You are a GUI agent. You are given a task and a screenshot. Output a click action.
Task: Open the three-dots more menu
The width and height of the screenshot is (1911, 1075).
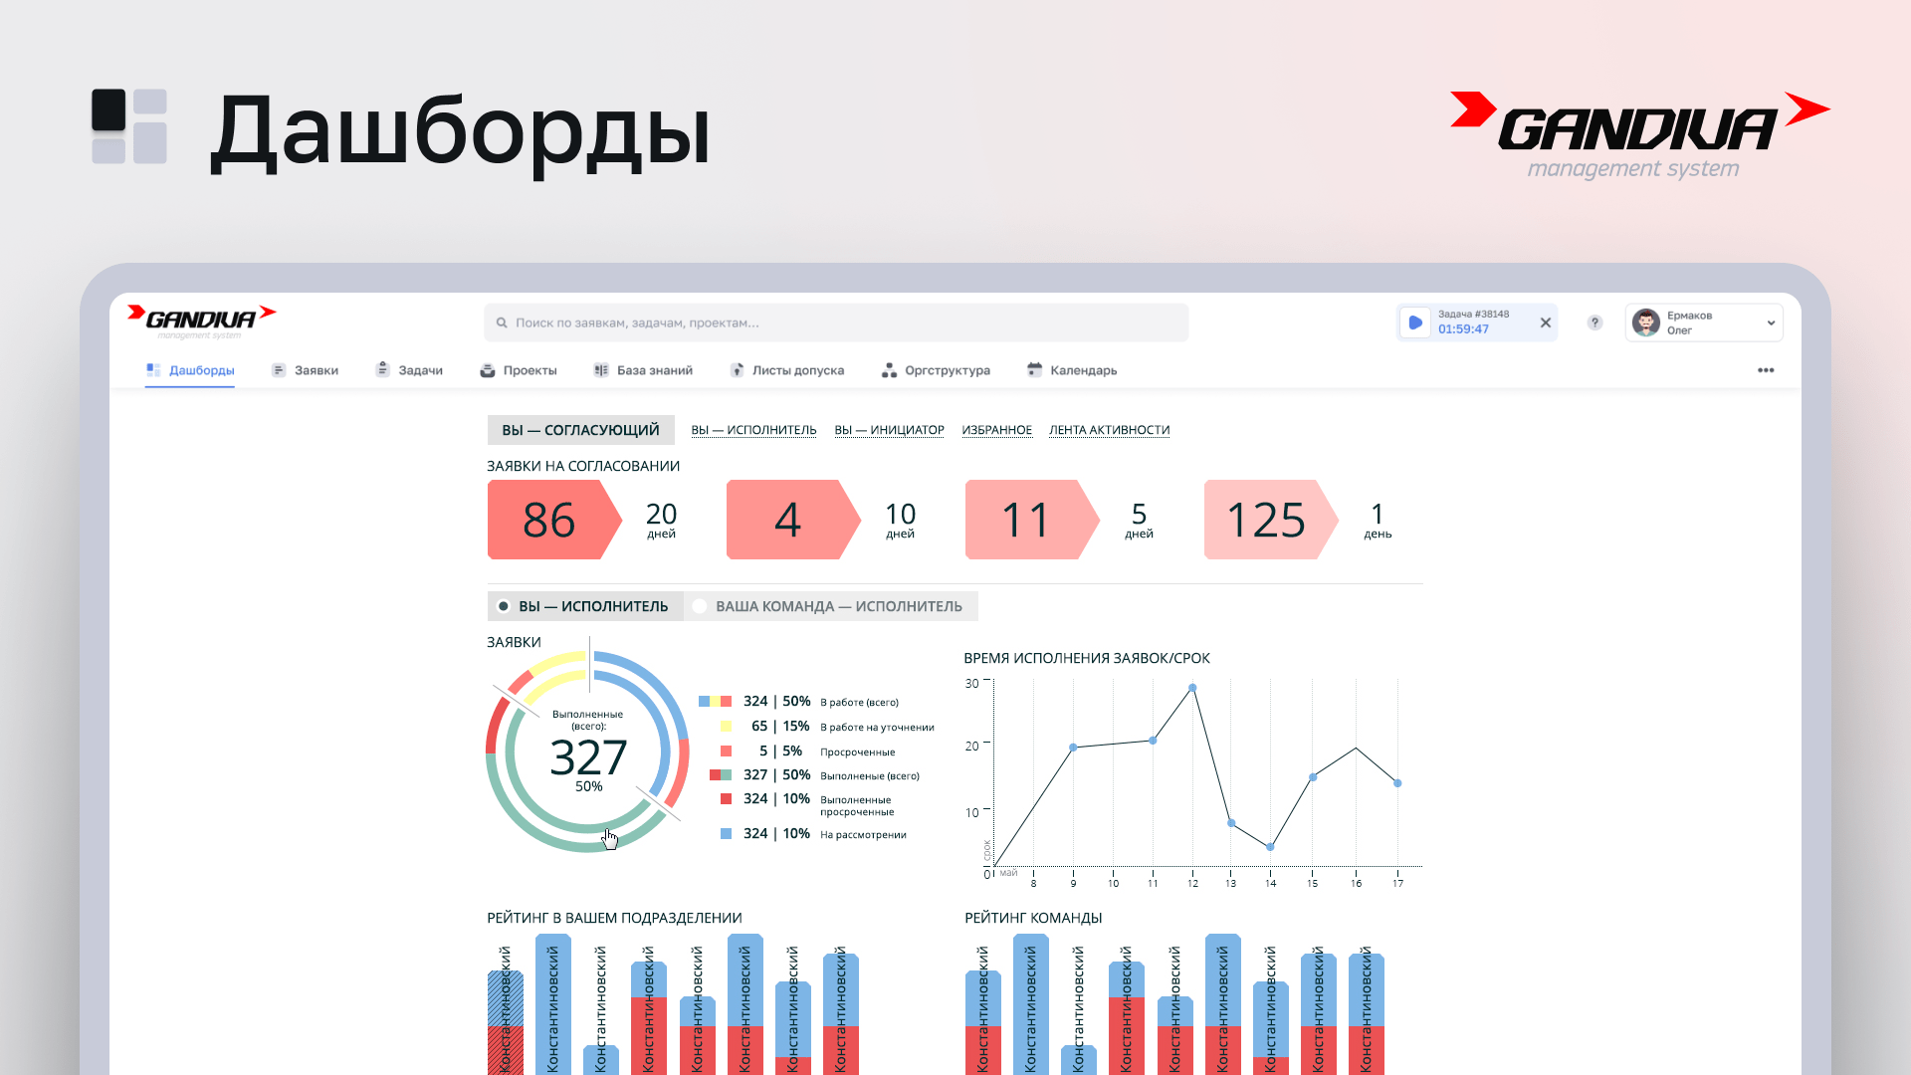[x=1766, y=370]
